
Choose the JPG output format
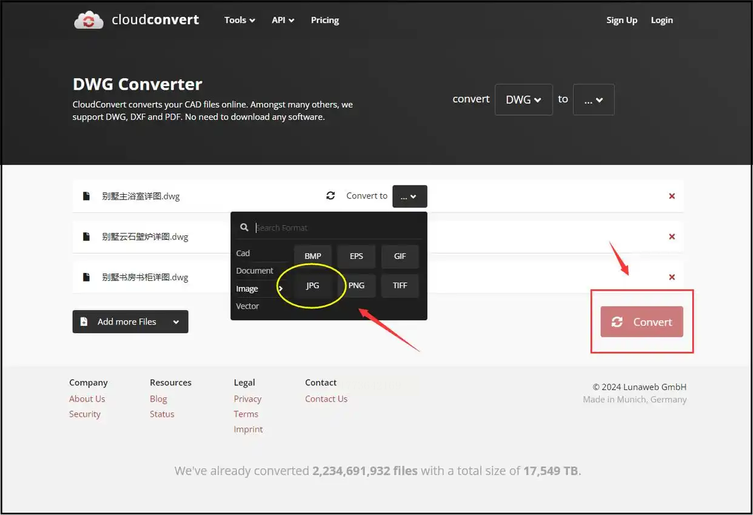click(x=313, y=285)
